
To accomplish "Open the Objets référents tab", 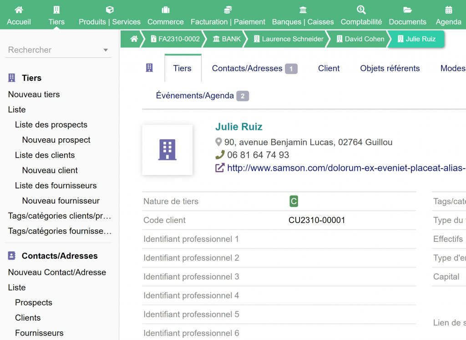I will pyautogui.click(x=390, y=69).
